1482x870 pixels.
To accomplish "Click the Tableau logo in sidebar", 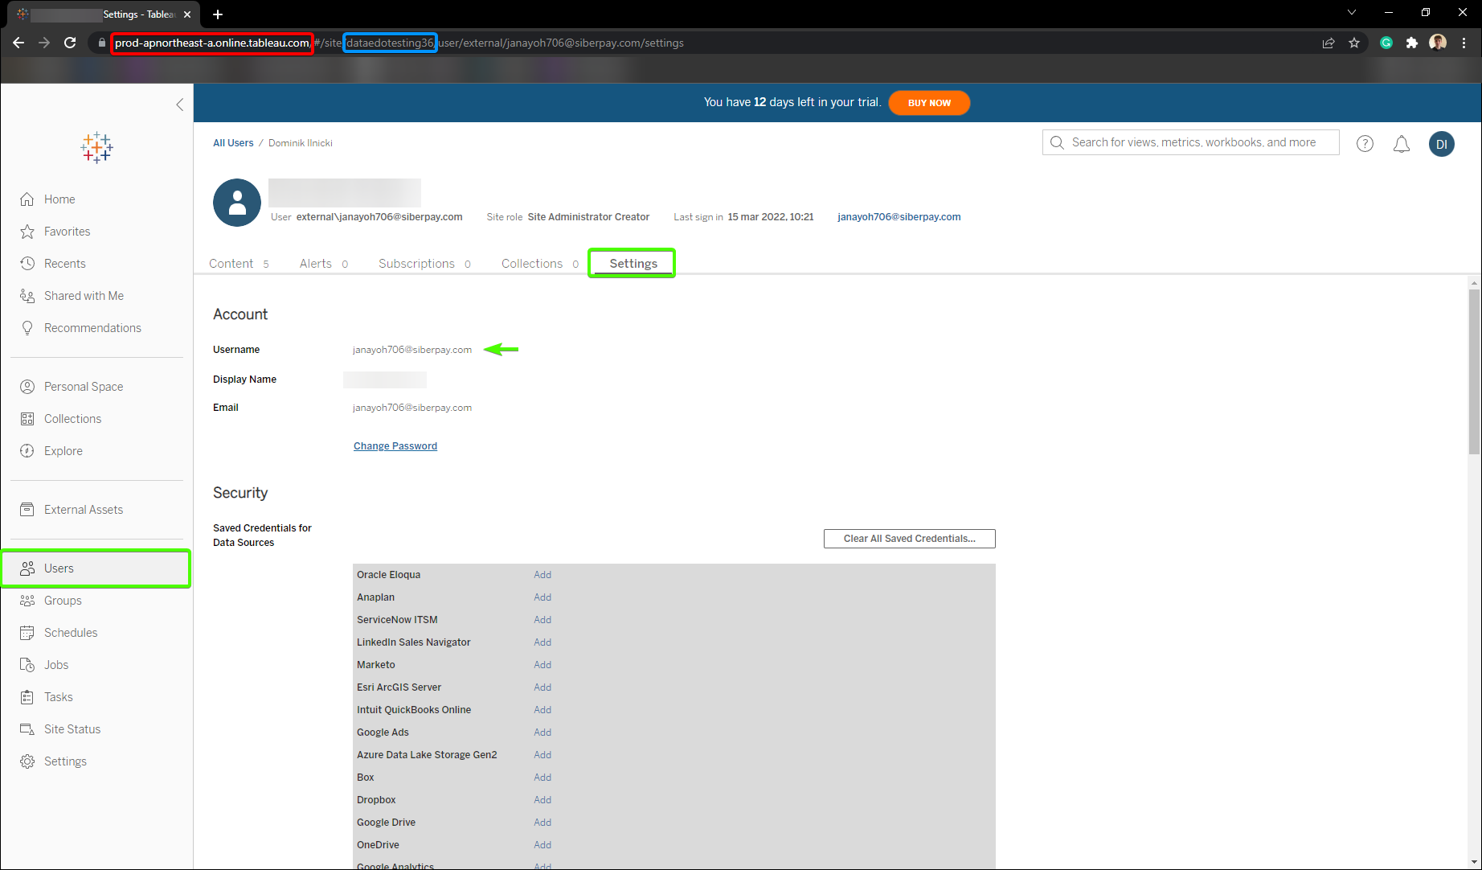I will pyautogui.click(x=97, y=148).
